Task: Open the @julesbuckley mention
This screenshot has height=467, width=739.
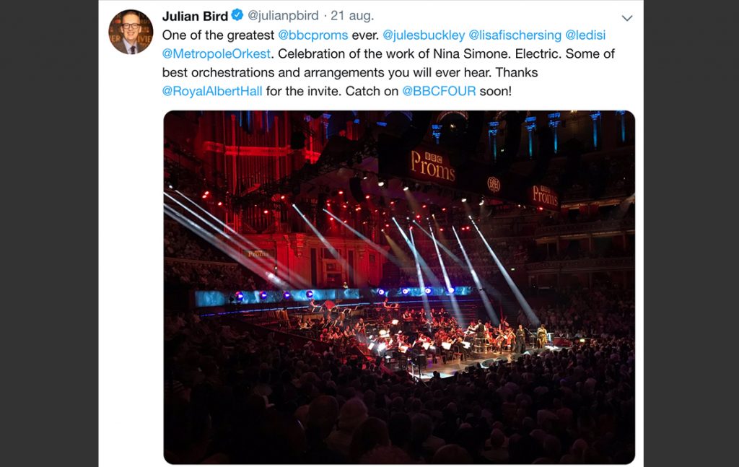Action: click(424, 35)
